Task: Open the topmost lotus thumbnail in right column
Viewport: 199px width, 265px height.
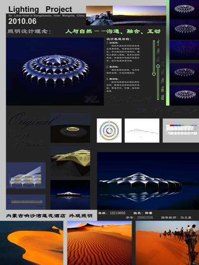Action: point(184,9)
